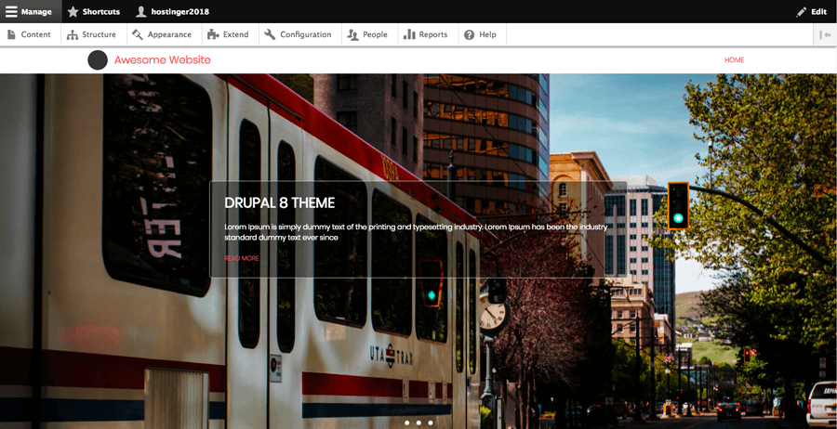Open the Awesome Website site name link

[162, 59]
